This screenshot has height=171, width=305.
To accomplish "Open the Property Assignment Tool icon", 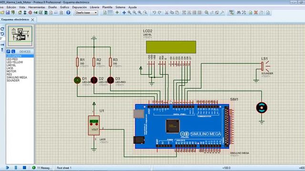I will (244, 13).
